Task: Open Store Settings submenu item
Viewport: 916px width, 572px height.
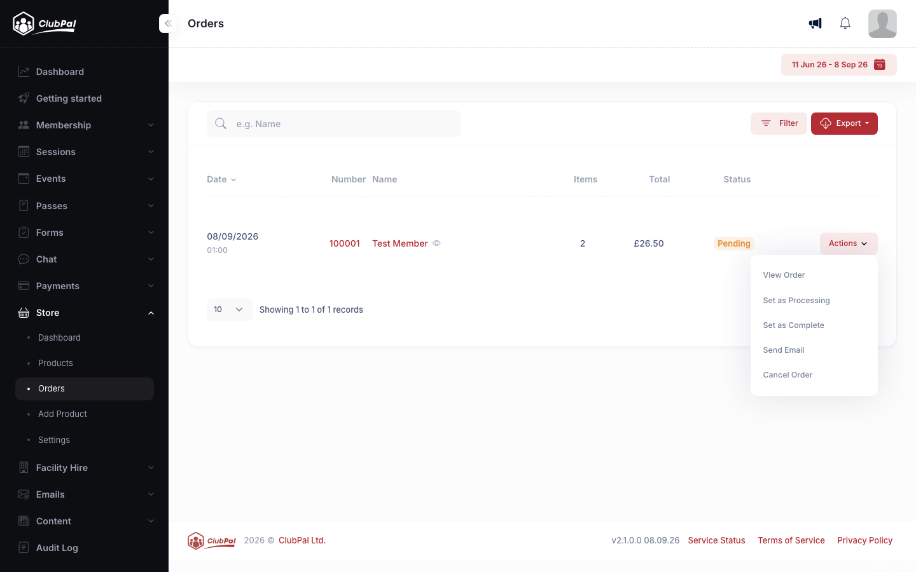Action: click(x=84, y=440)
